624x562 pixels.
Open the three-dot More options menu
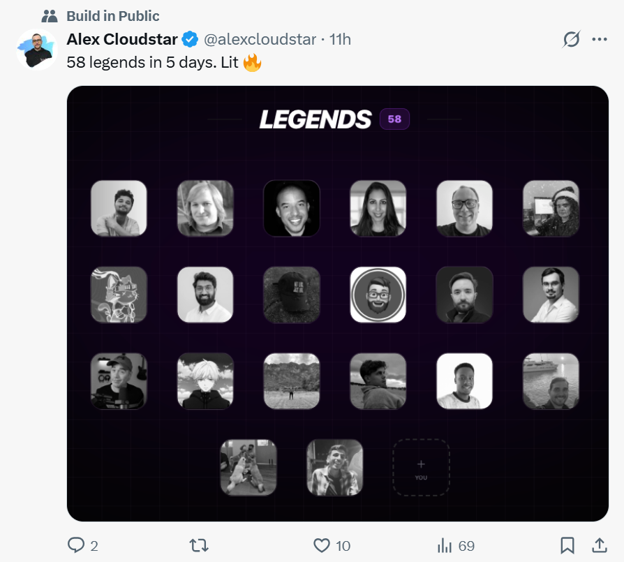[x=600, y=40]
